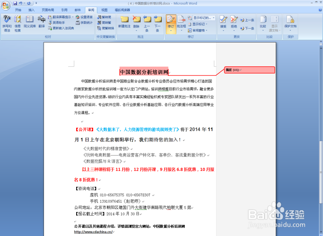Open Balloons (批注框) options
323x236 pixels.
tap(181, 24)
